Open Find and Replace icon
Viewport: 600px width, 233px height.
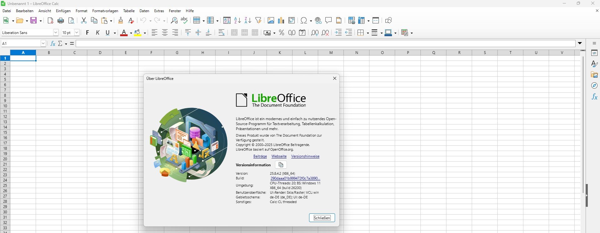[x=174, y=21]
